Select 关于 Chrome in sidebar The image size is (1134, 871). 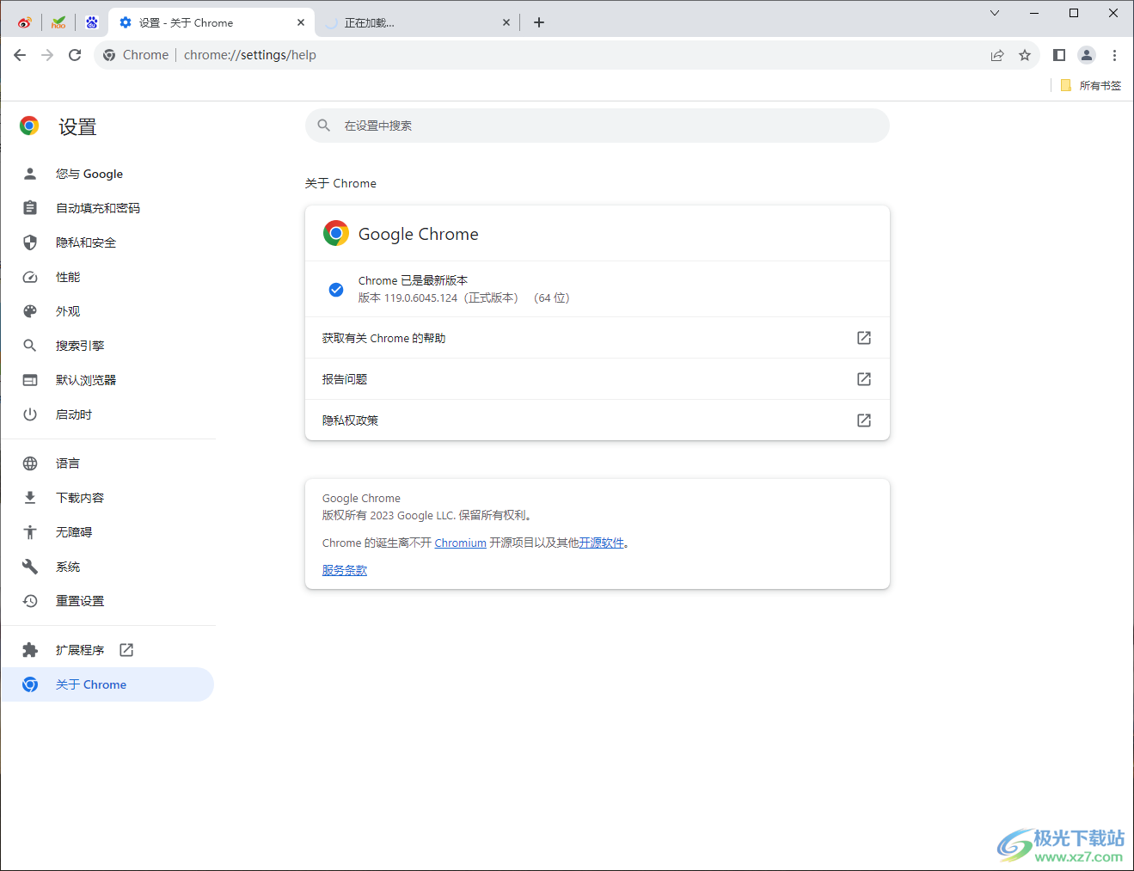(x=107, y=684)
